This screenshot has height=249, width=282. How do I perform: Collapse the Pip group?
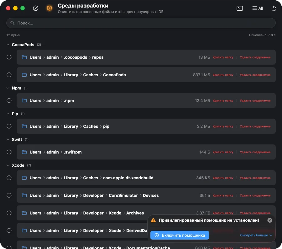[8, 114]
